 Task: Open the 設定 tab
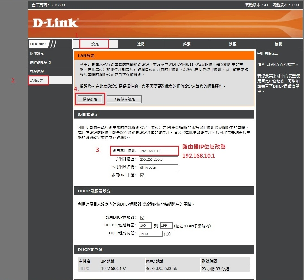(95, 44)
